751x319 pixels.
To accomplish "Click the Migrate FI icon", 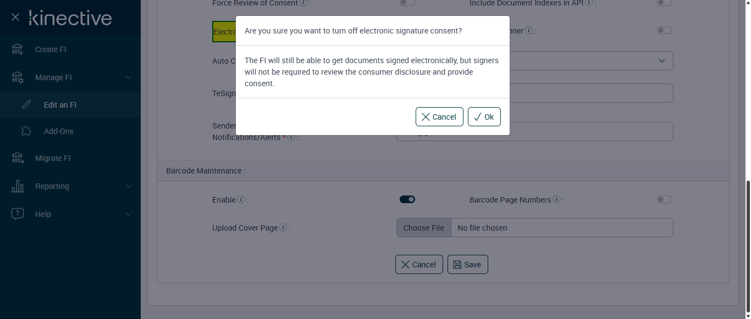I will pos(18,158).
